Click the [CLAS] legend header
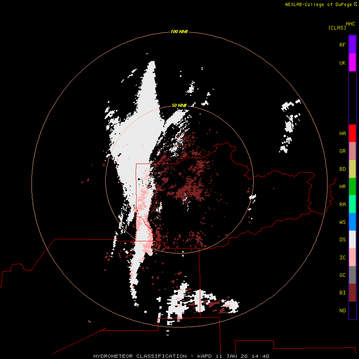Image resolution: width=359 pixels, height=359 pixels. tap(337, 28)
